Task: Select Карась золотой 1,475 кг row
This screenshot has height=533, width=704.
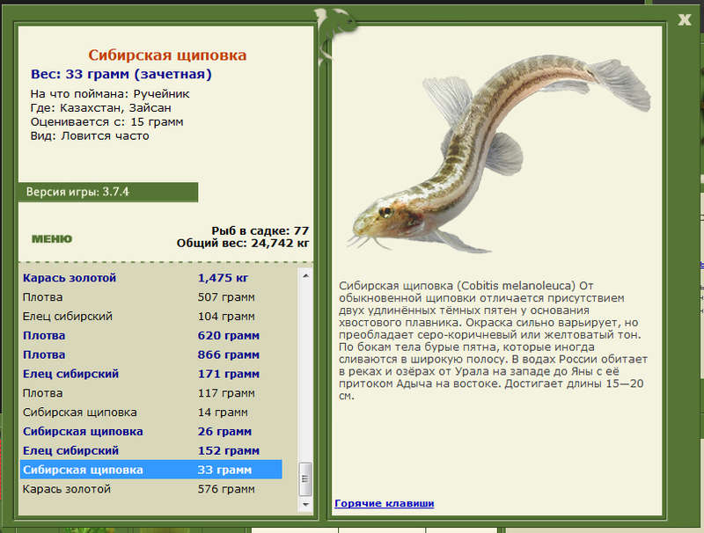Action: coord(150,278)
